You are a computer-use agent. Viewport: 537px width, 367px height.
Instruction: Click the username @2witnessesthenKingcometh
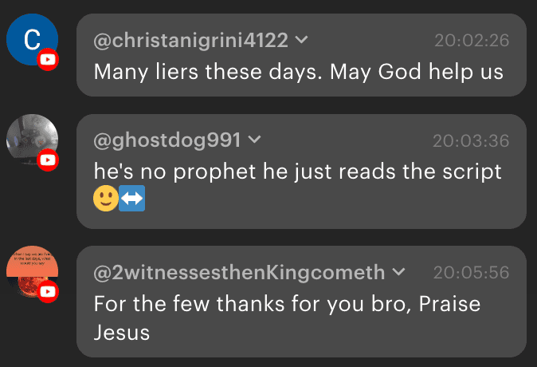[x=239, y=273]
